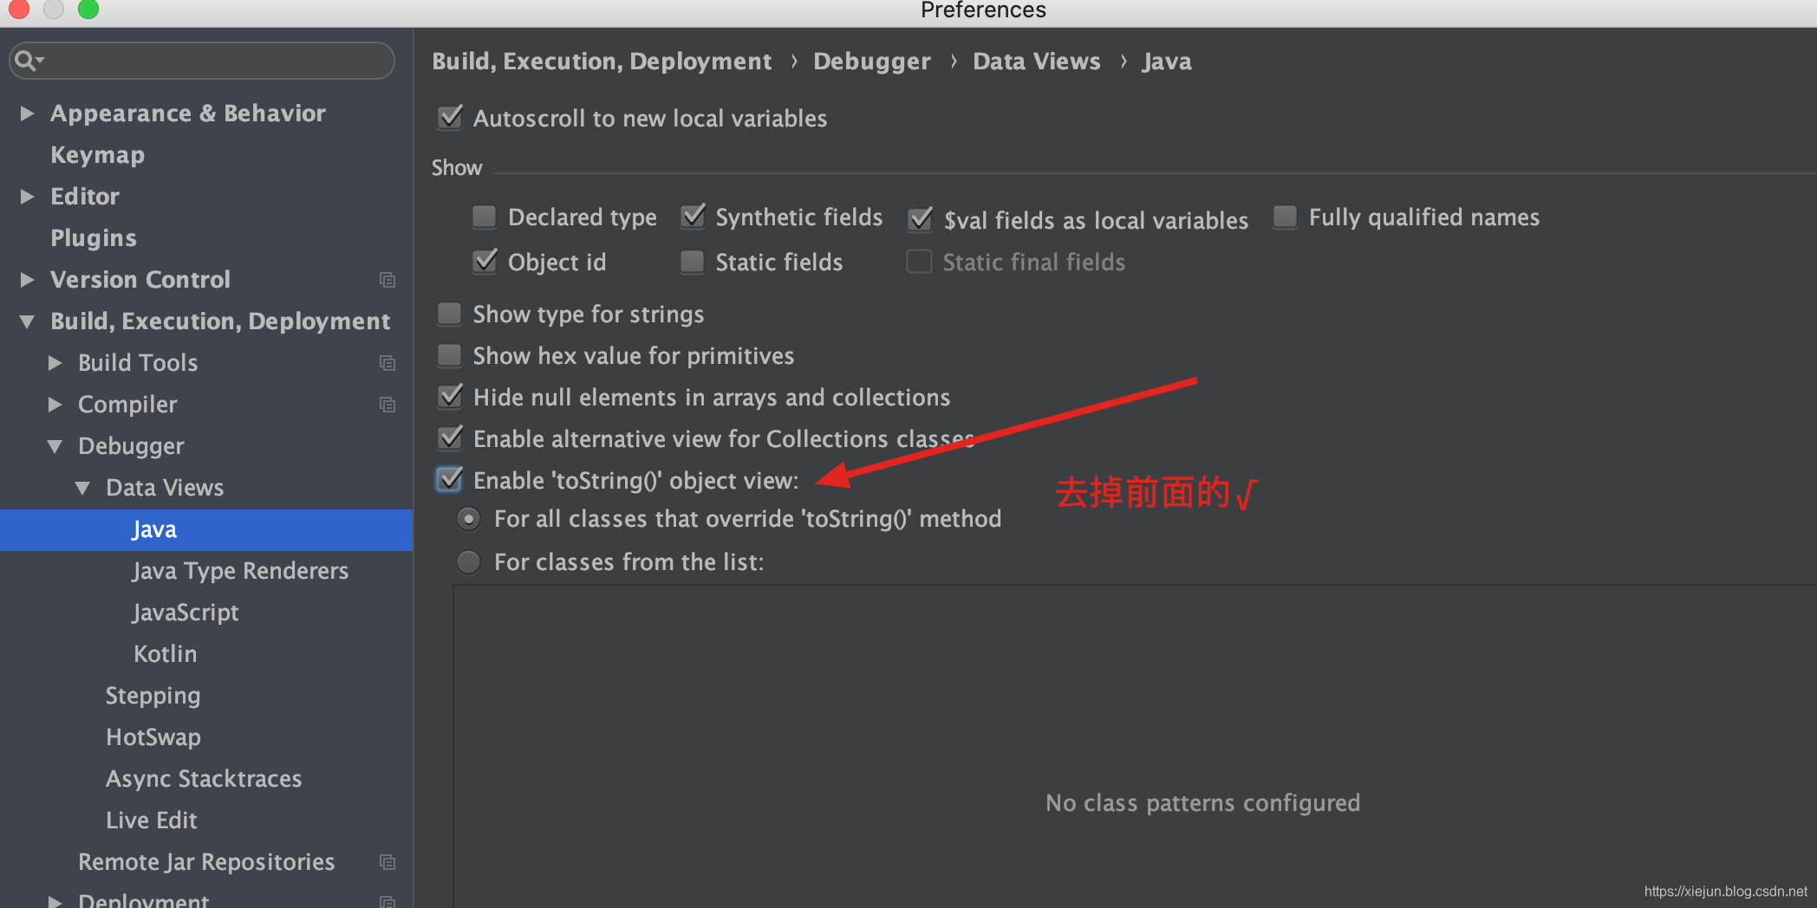
Task: Select For classes from the list radio
Action: click(x=468, y=562)
